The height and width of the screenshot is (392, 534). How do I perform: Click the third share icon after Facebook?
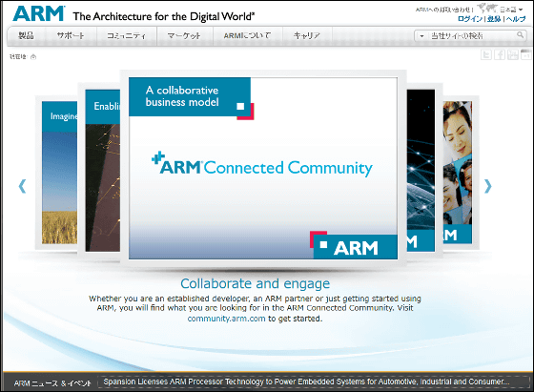pos(513,54)
